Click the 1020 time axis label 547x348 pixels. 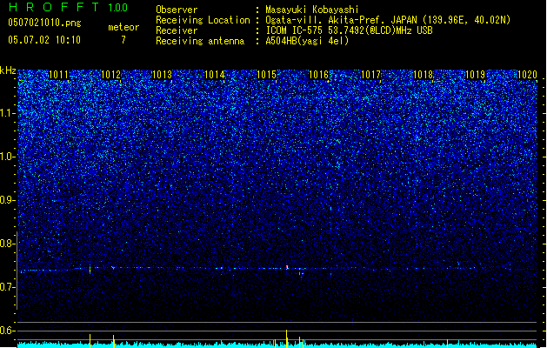point(527,75)
